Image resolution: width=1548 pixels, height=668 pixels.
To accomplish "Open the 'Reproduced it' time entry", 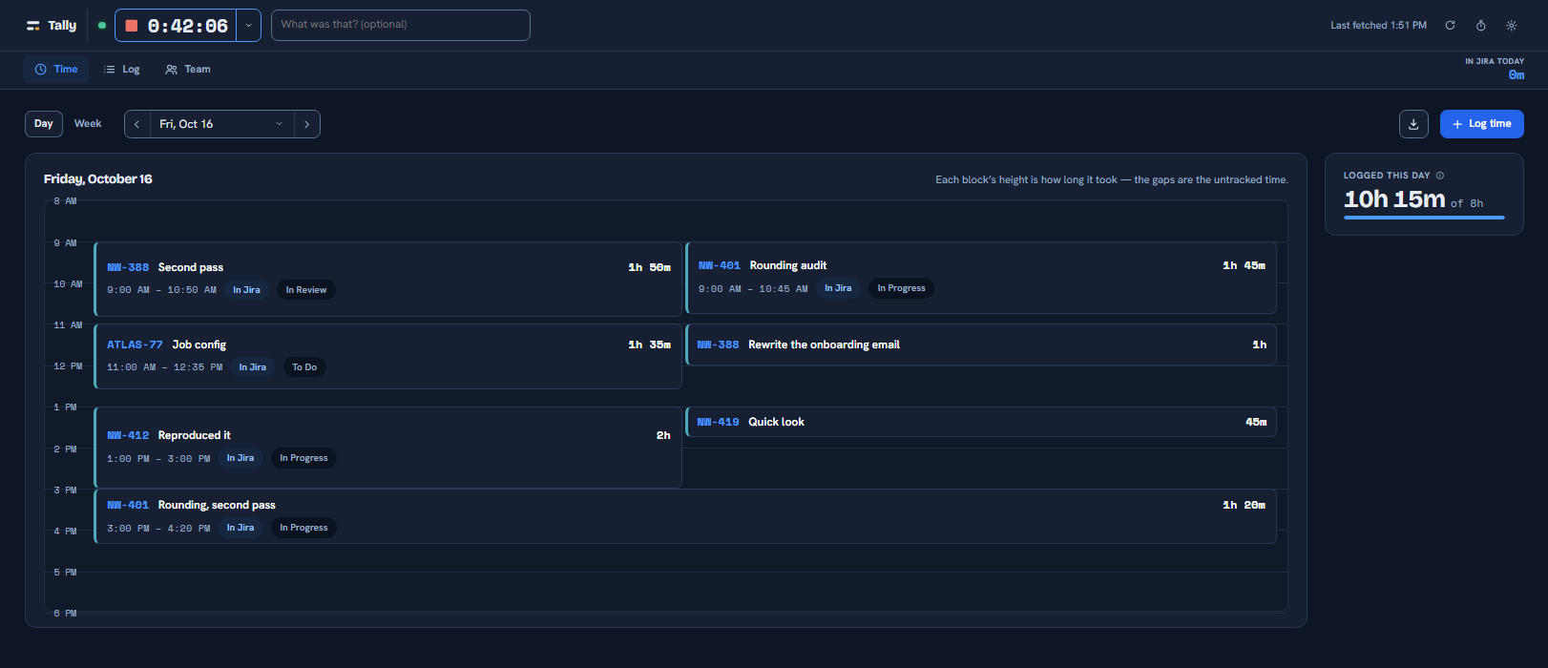I will tap(388, 448).
